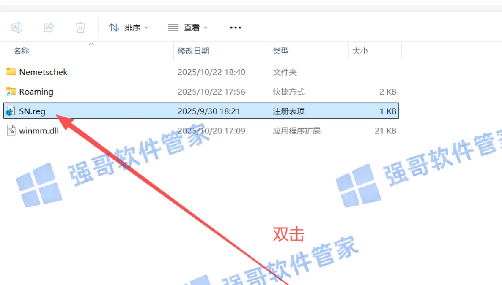Click date 2025/10/22 18:40 of Nemetschek
The image size is (502, 285).
[211, 72]
